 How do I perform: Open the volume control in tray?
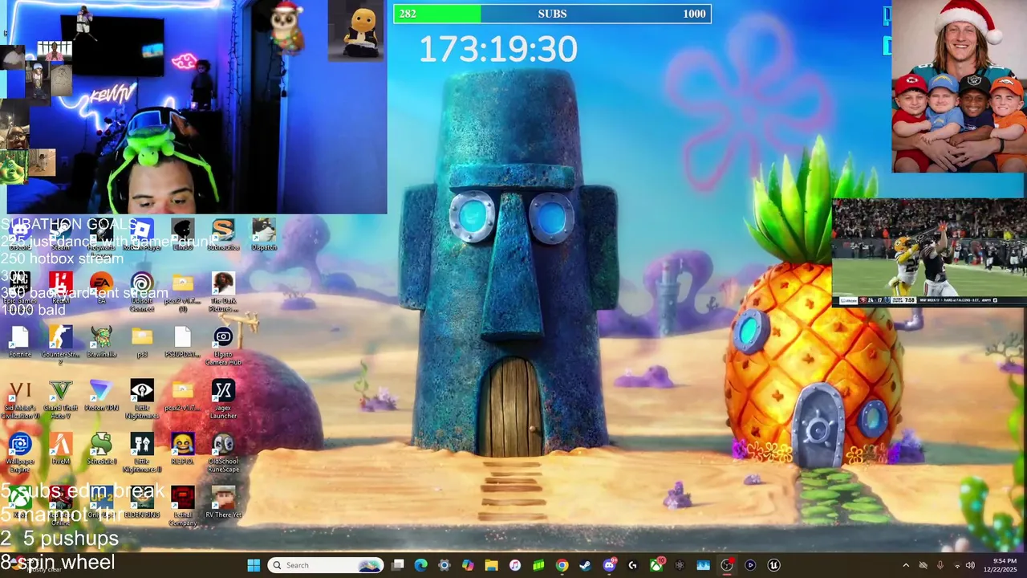pyautogui.click(x=970, y=565)
